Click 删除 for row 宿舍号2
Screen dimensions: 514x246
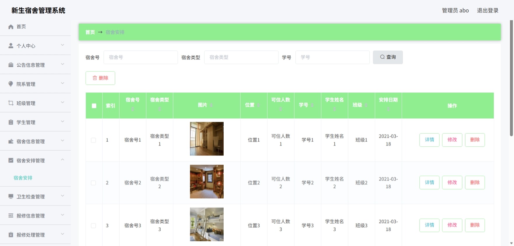[x=475, y=182]
